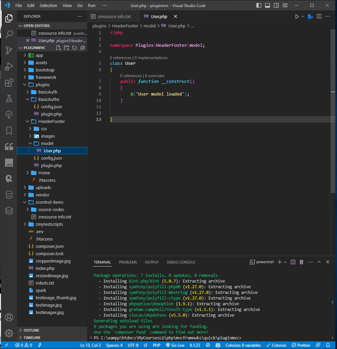This screenshot has width=337, height=349.
Task: Refresh the Explorer file tree
Action: pyautogui.click(x=74, y=48)
